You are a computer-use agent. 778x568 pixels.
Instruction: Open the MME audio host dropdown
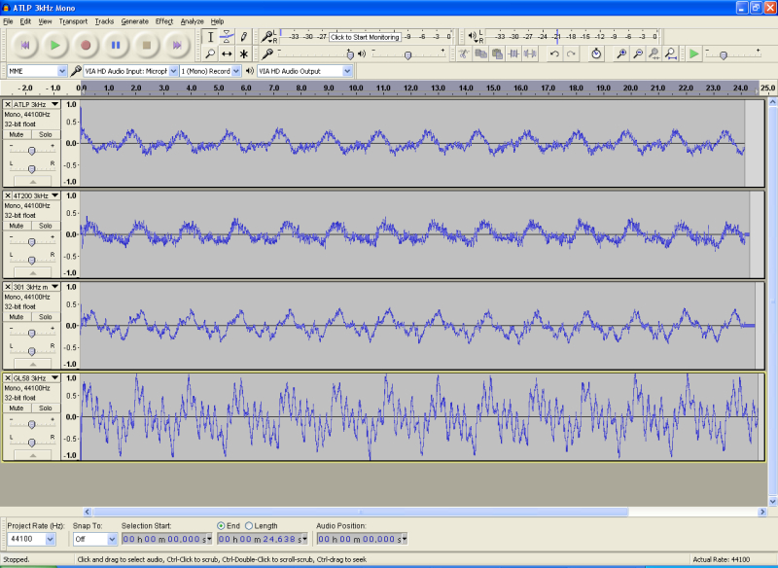tap(63, 71)
